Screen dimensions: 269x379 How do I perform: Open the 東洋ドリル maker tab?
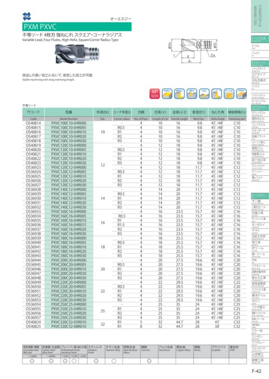[x=260, y=296]
